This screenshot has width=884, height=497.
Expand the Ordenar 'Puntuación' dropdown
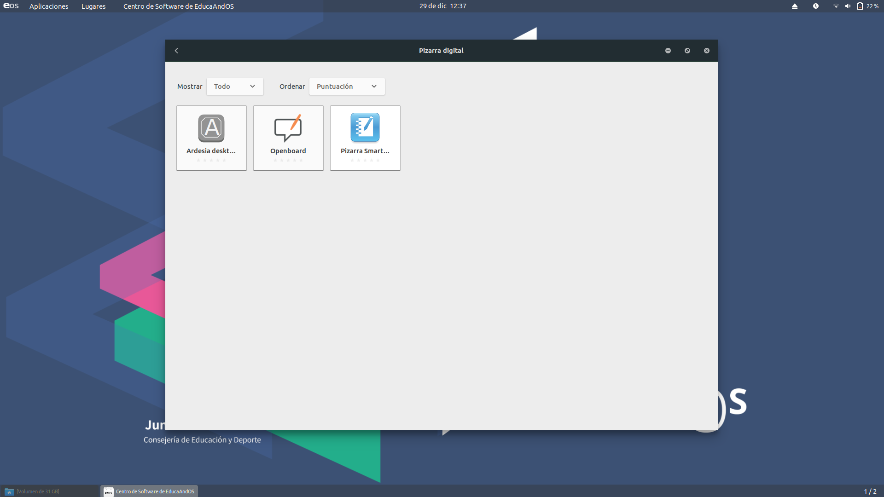pos(347,87)
